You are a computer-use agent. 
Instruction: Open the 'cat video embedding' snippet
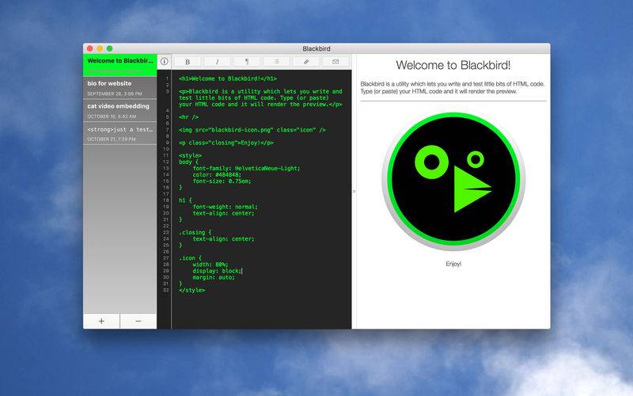[120, 110]
